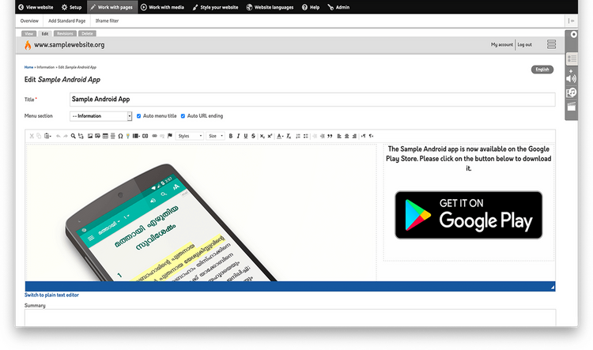Switch to the Delete tab
The width and height of the screenshot is (593, 350).
click(x=87, y=34)
